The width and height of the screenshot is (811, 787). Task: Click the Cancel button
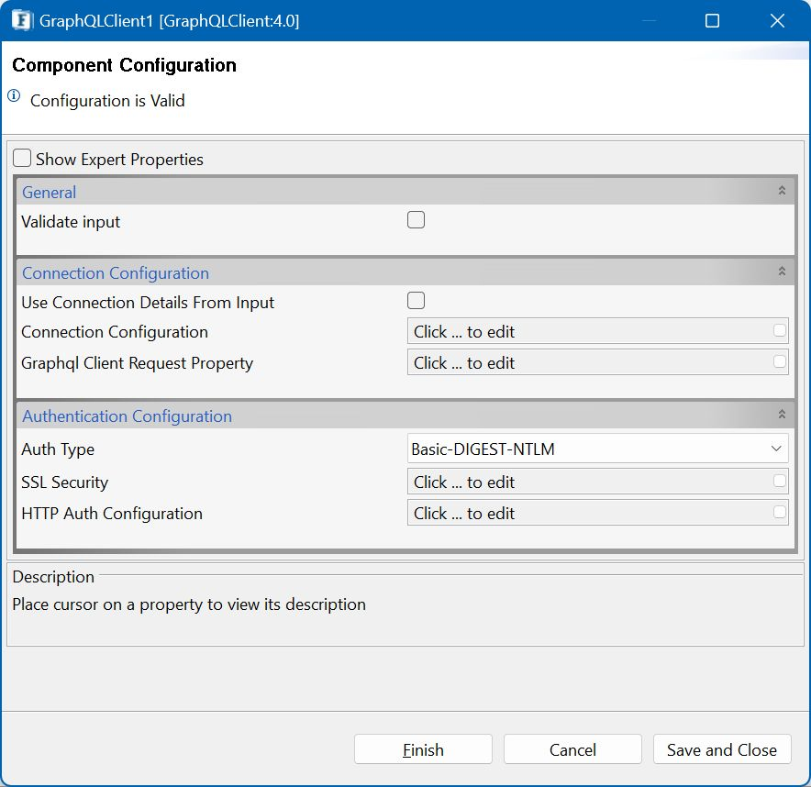572,749
